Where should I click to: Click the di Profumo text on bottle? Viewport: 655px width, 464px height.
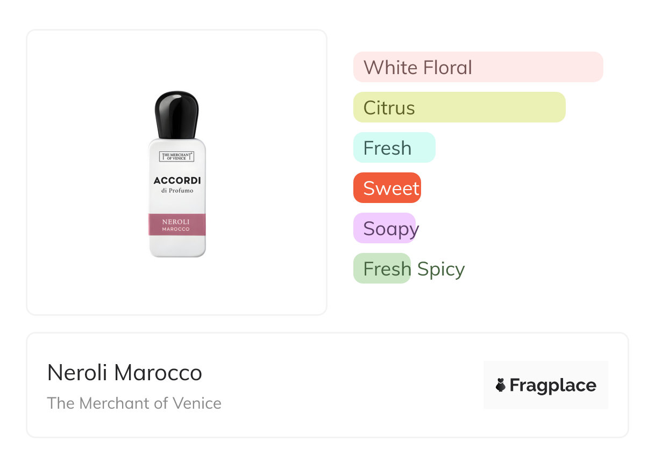pyautogui.click(x=177, y=191)
